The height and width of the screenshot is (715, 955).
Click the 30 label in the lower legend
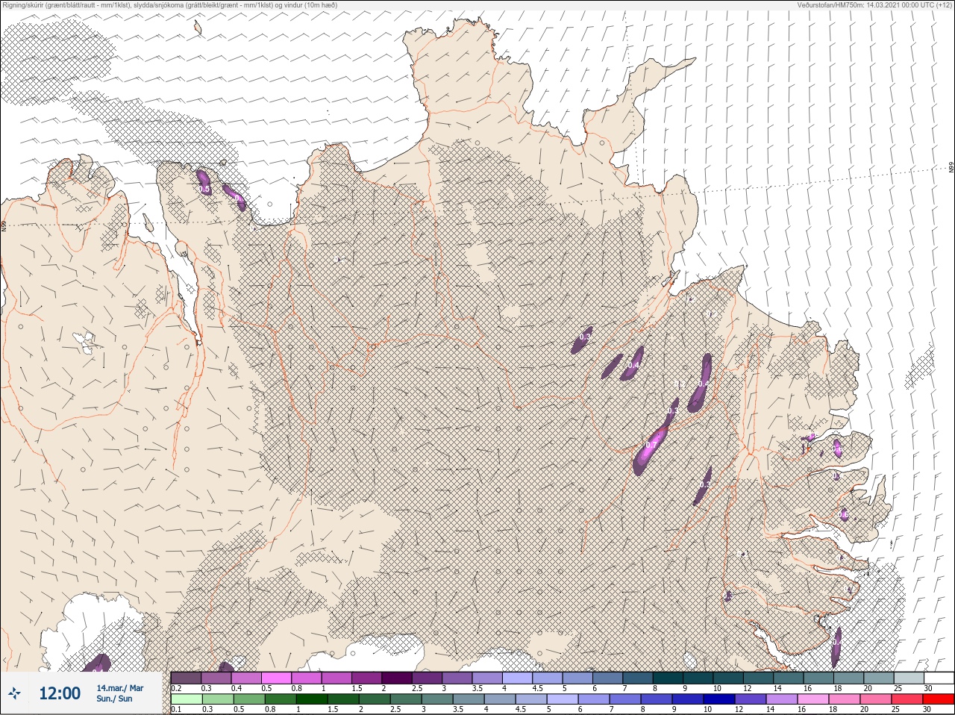928,709
